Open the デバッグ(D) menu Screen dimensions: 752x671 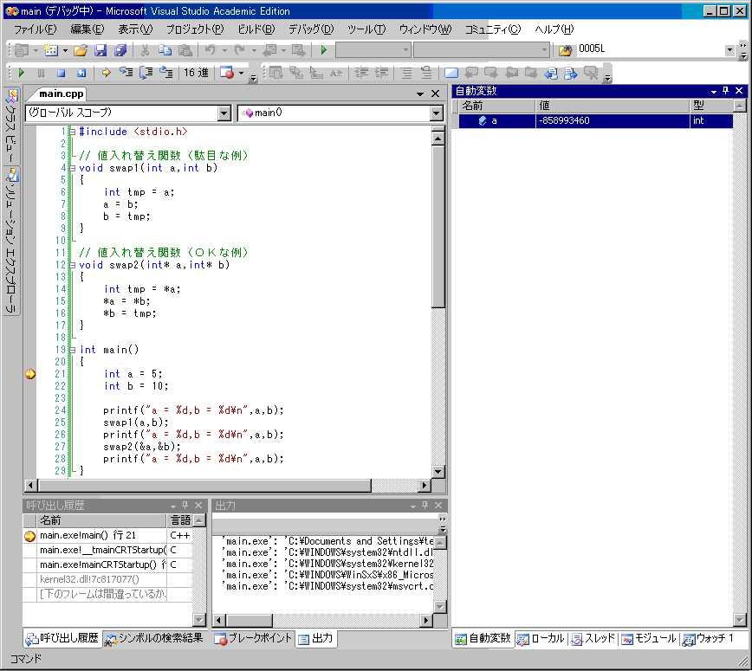(x=311, y=29)
